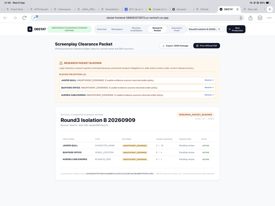
Task: Click INSUFFICIENT_COVERAGE tag in QUAYSIDE OFFICE table row
Action: click(135, 152)
